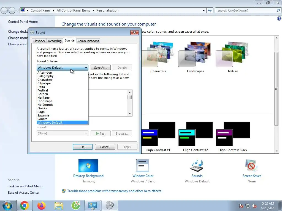Choose Quirky sound scheme
Image resolution: width=282 pixels, height=211 pixels.
[x=63, y=108]
